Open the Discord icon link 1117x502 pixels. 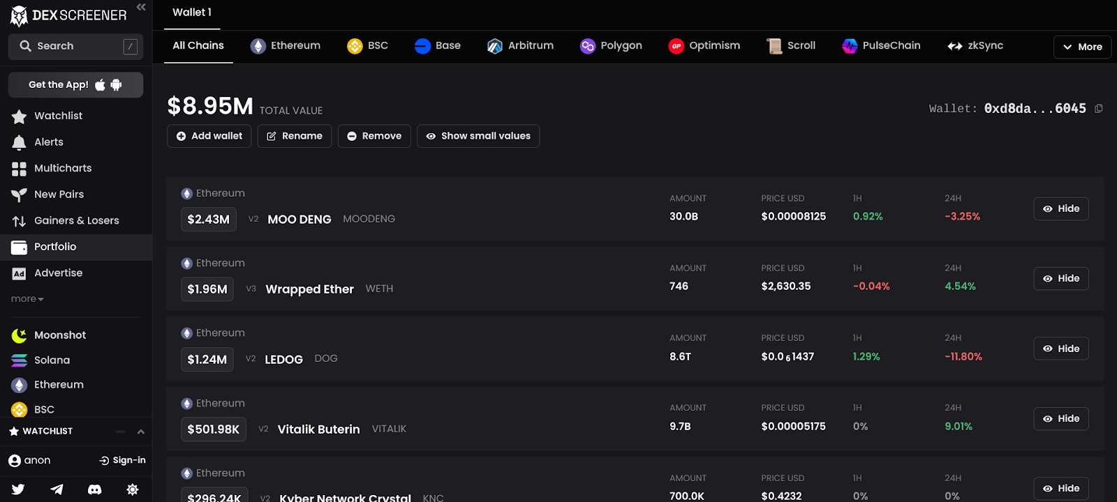(x=94, y=489)
